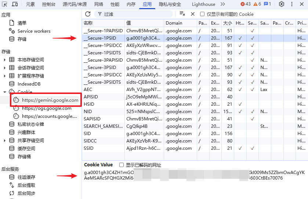Select SEARCH_SAMESI... cookie row
The width and height of the screenshot is (308, 199).
(x=195, y=126)
